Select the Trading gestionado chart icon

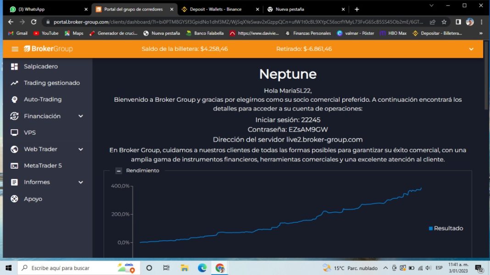click(14, 83)
